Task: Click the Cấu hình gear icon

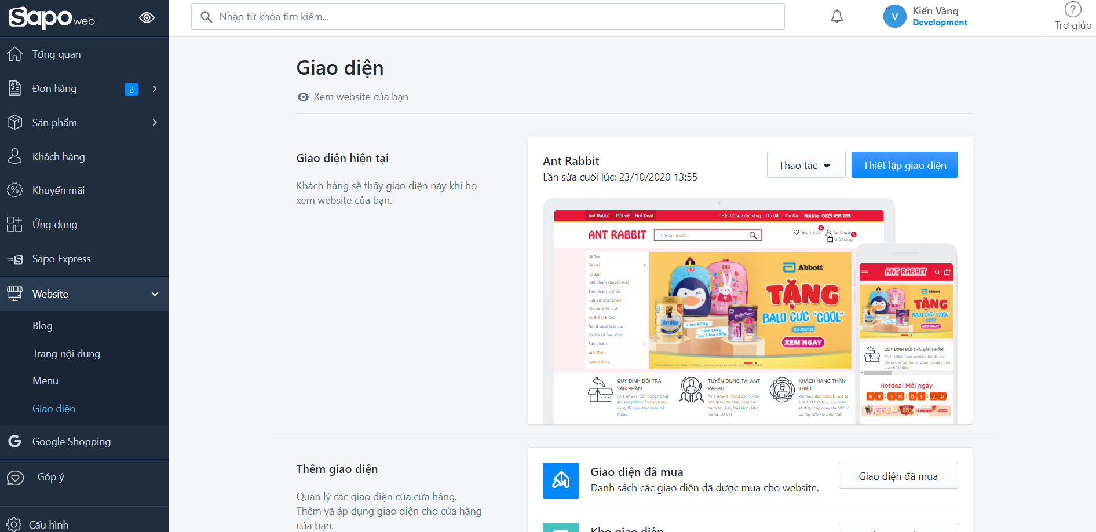Action: 14,524
